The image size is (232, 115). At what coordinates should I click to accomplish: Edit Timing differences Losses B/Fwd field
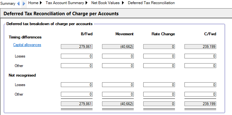[x=77, y=56]
